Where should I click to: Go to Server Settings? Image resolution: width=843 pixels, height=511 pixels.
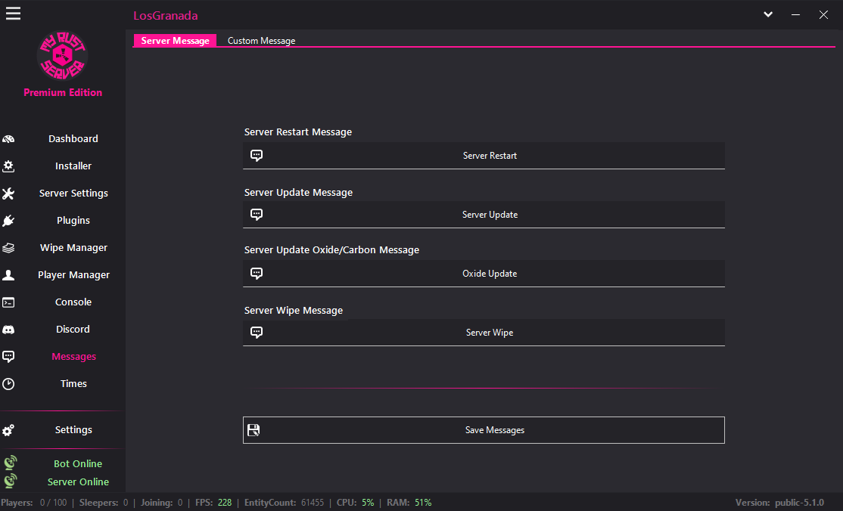[73, 193]
